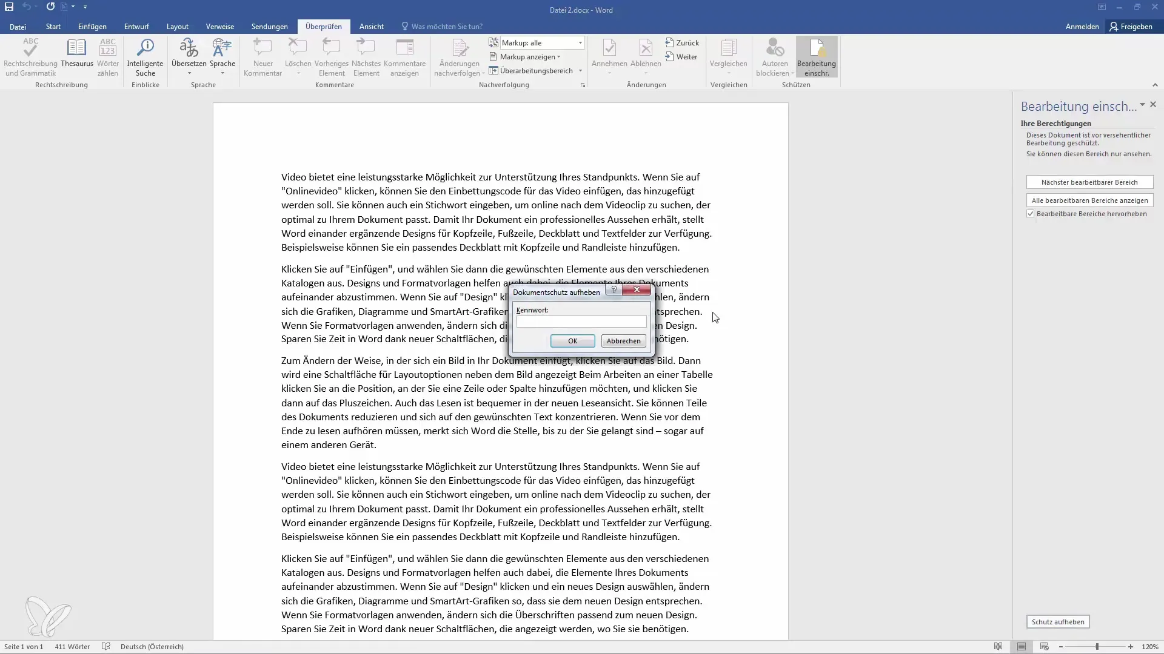1164x654 pixels.
Task: Open the Thesaurus tool
Action: 77,53
